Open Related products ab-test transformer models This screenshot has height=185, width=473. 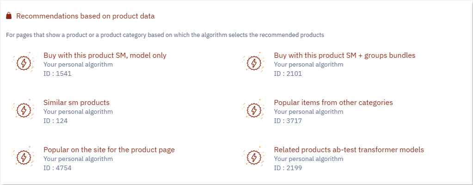[349, 150]
